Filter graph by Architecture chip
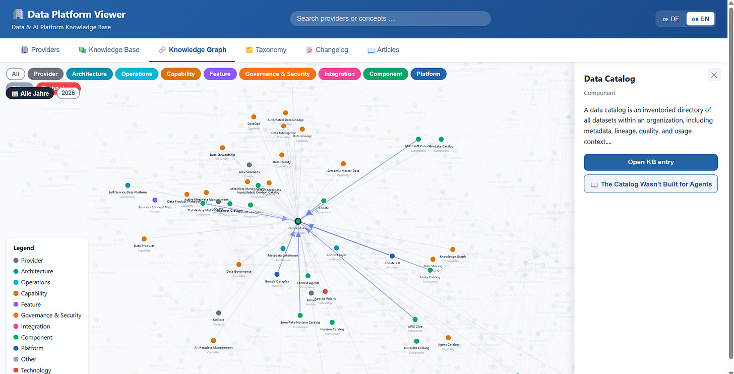 pyautogui.click(x=89, y=74)
